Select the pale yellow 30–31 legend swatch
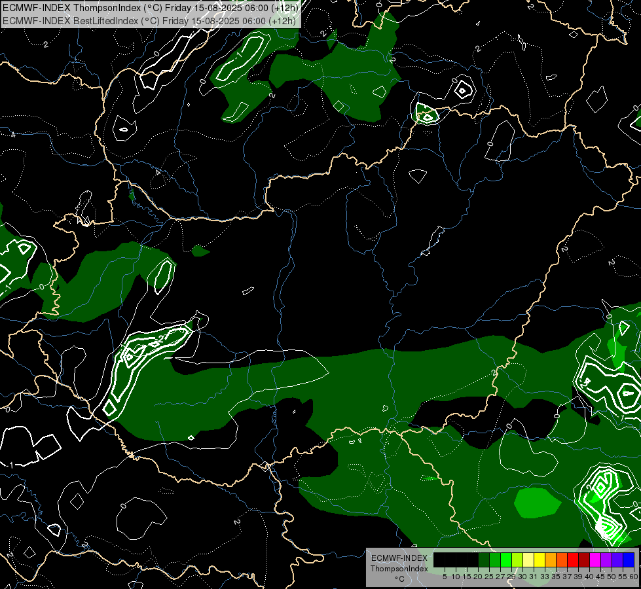The width and height of the screenshot is (641, 589). (528, 560)
